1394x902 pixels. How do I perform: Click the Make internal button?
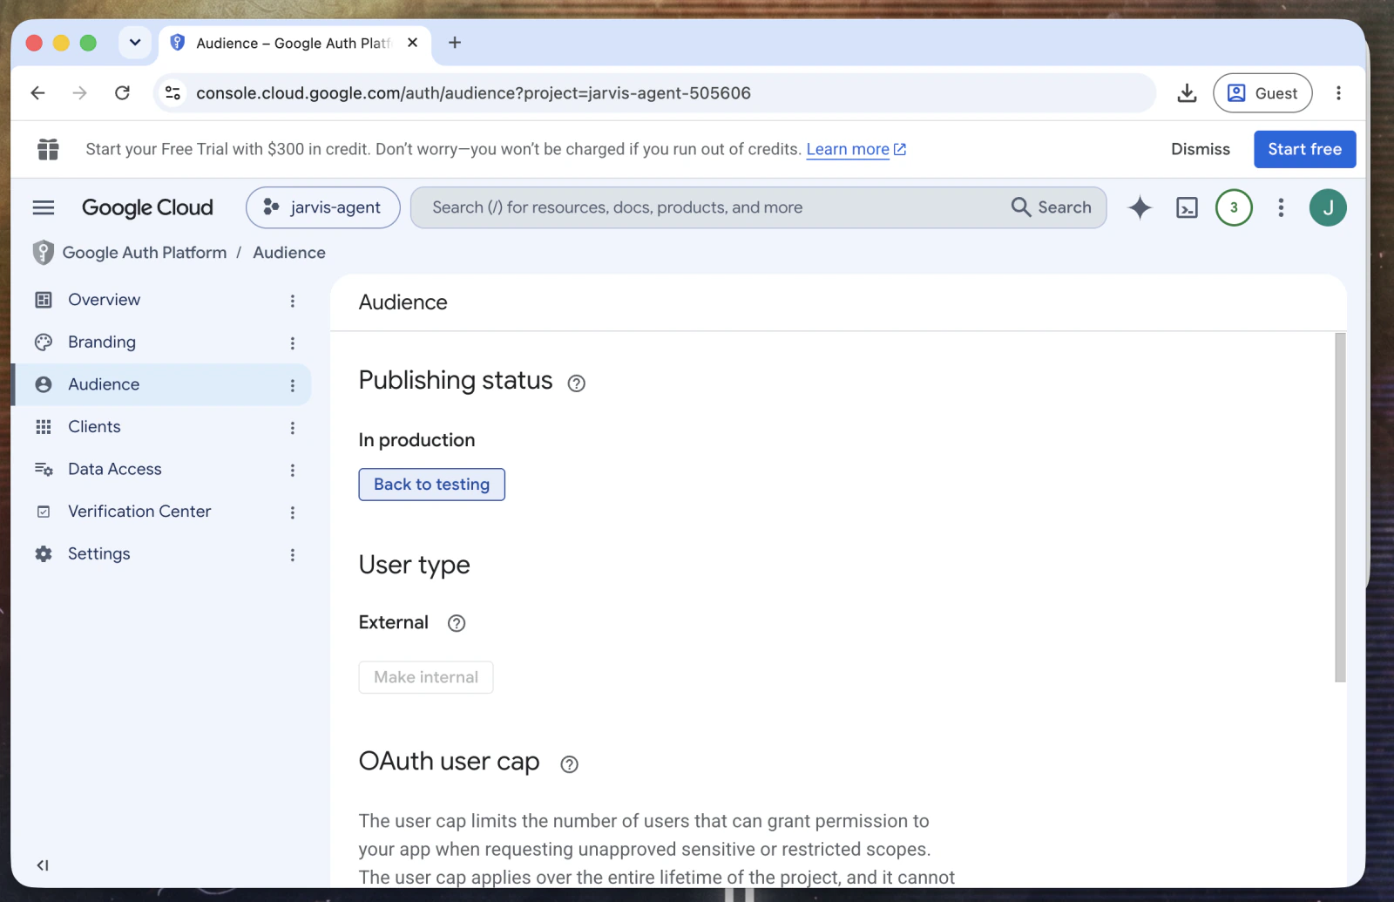pyautogui.click(x=426, y=677)
